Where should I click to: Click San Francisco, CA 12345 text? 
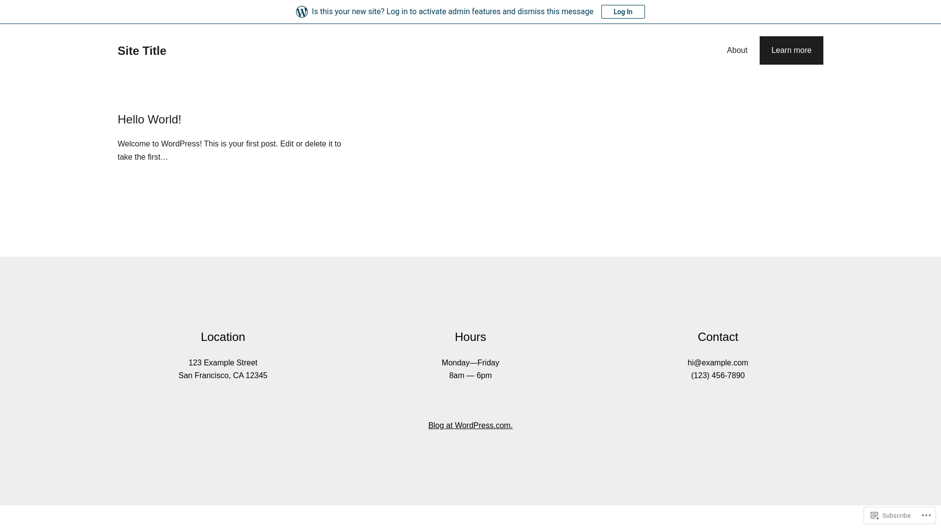click(223, 376)
